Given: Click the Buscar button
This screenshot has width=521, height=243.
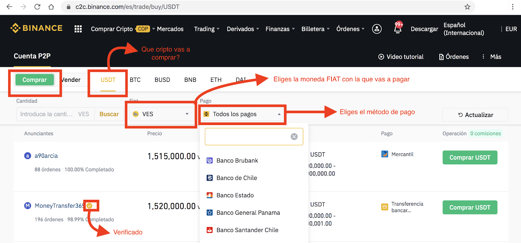Looking at the screenshot, I should point(109,114).
